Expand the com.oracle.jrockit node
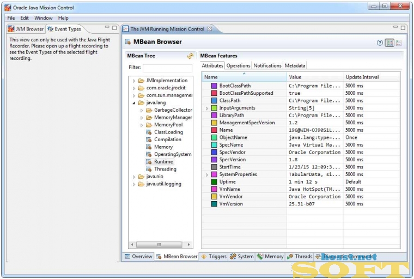Viewport: 414px width, 279px height. coord(134,88)
